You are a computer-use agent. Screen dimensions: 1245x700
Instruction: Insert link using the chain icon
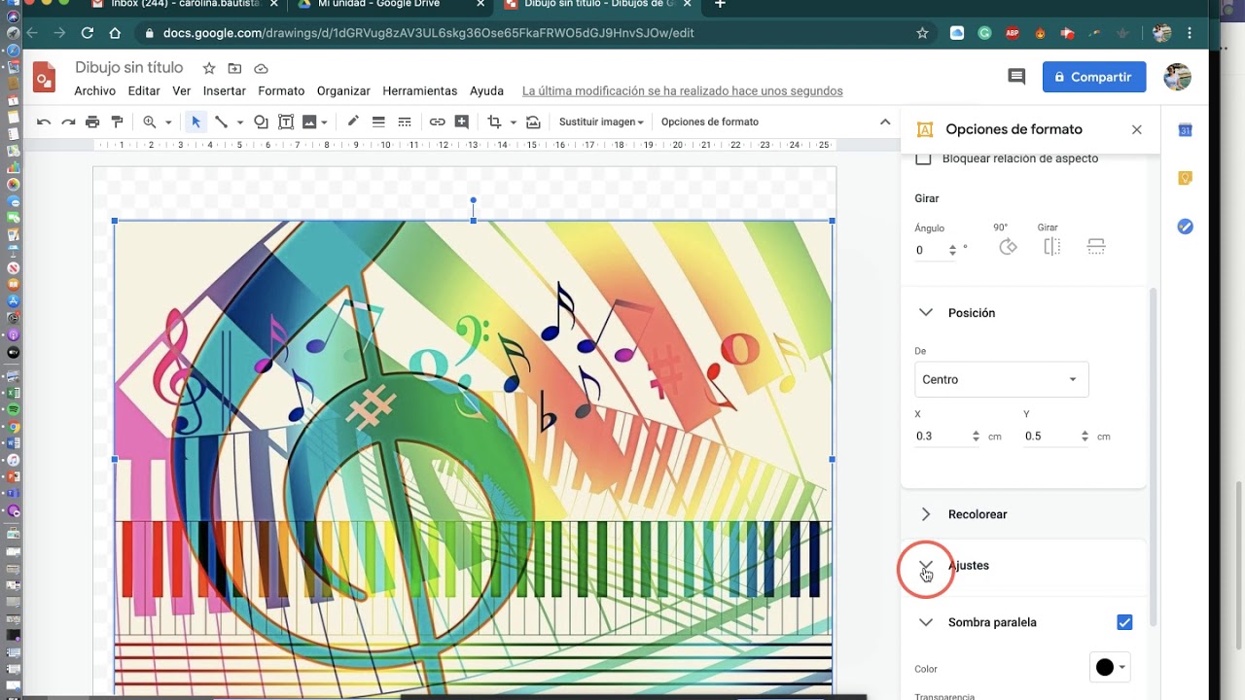[x=438, y=122]
